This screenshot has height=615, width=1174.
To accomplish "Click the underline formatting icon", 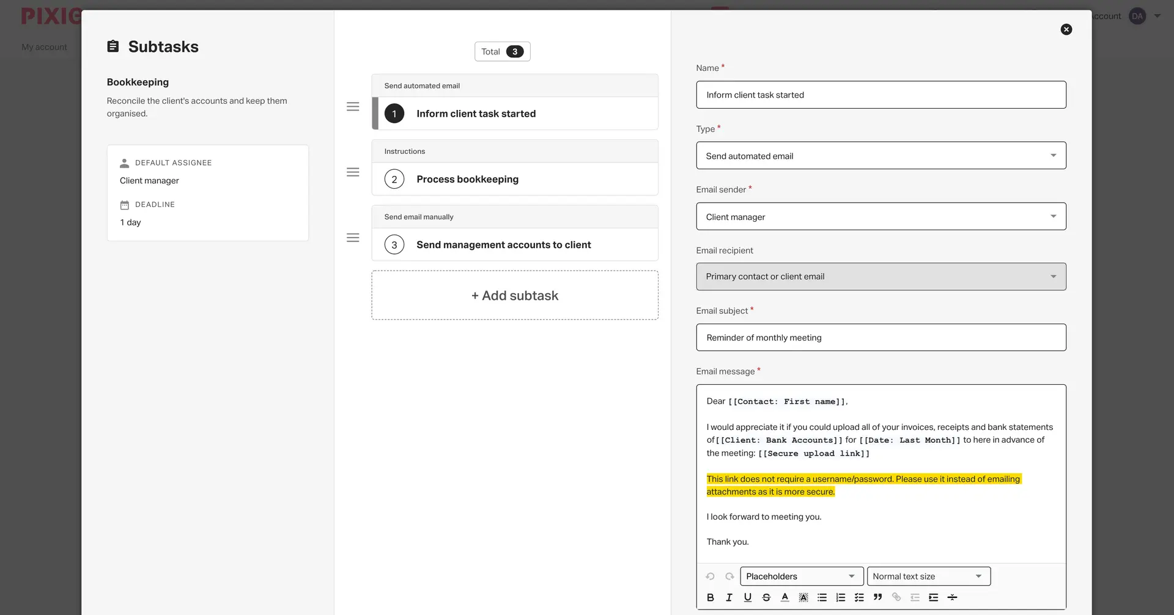I will pos(747,597).
